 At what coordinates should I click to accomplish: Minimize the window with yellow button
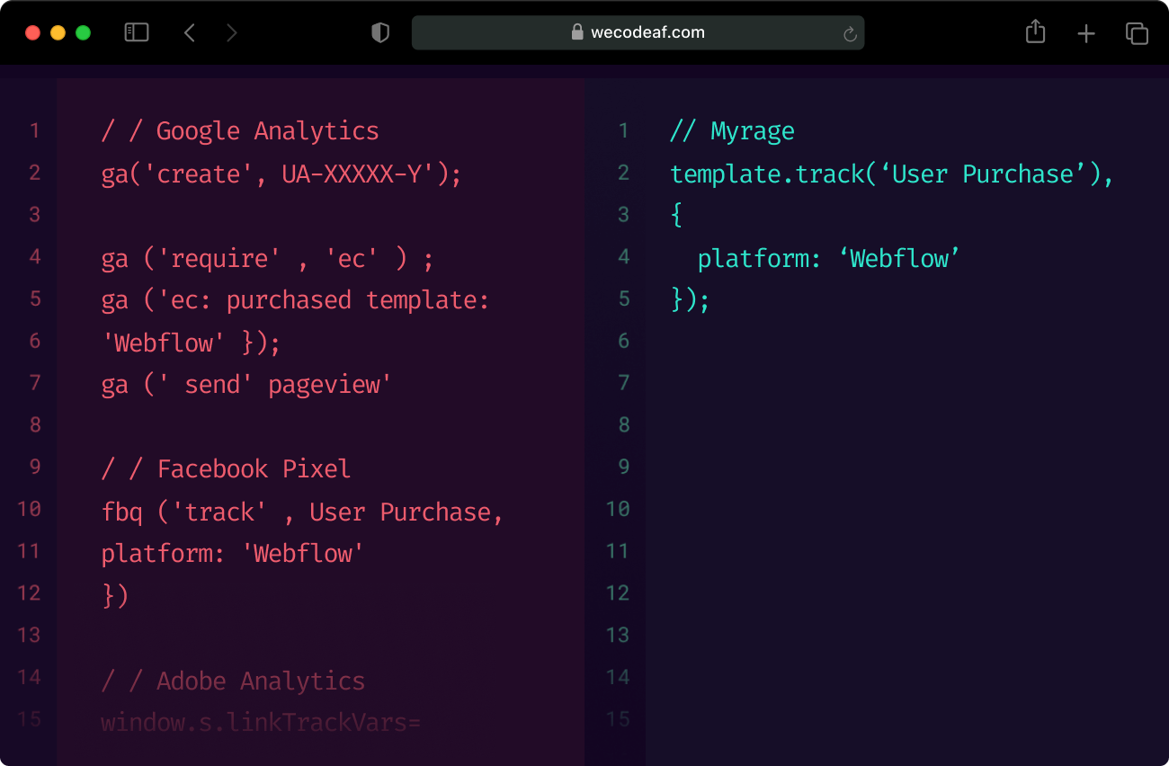58,33
